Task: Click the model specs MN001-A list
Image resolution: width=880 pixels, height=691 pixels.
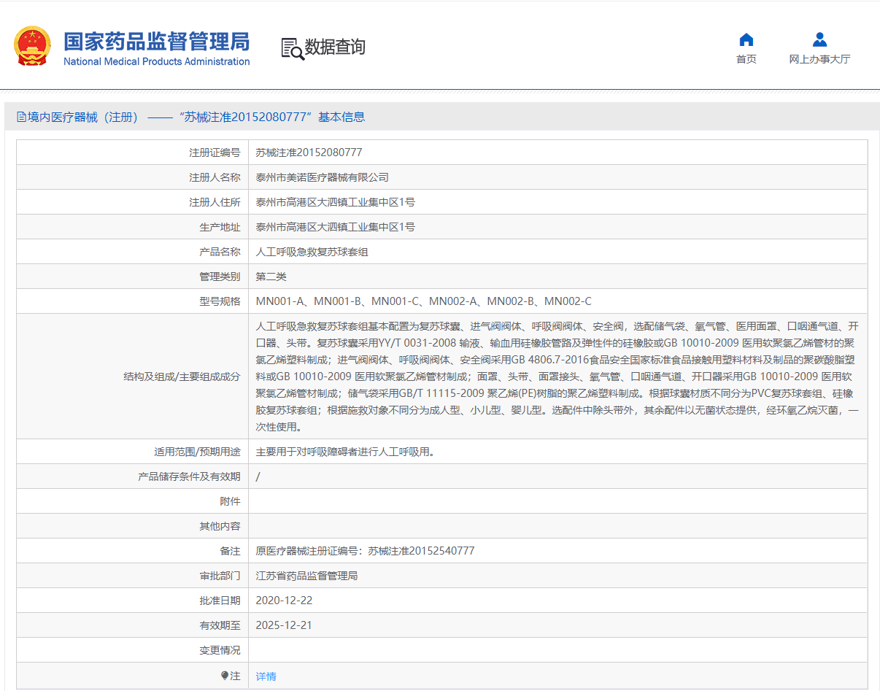Action: pyautogui.click(x=424, y=301)
